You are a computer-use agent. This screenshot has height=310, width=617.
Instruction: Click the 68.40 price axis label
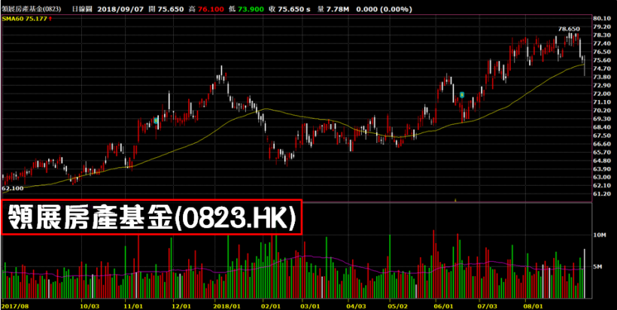602,127
